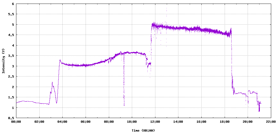Screen dimensions: 277x133
Task: Click the 0.5 intensity axis value
Action: click(11, 118)
